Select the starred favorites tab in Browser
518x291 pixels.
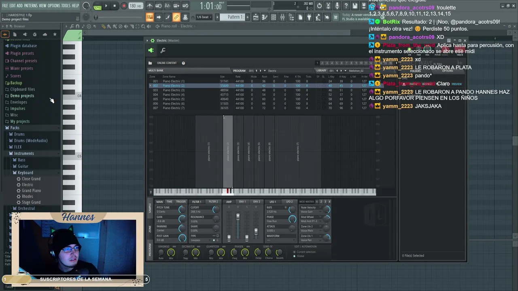55,34
